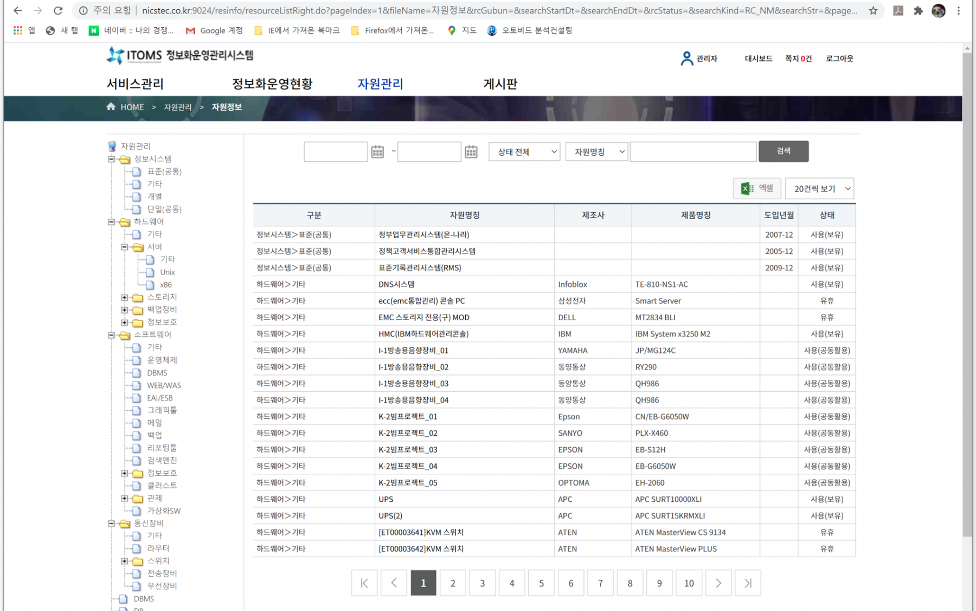Click the ITOMS logo

[x=115, y=55]
